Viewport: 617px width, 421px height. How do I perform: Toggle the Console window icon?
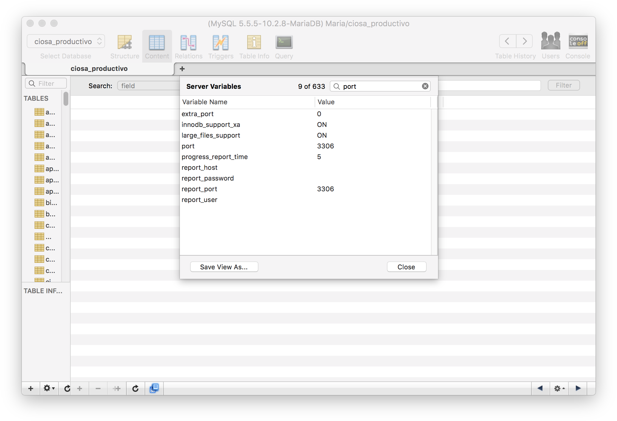(578, 41)
